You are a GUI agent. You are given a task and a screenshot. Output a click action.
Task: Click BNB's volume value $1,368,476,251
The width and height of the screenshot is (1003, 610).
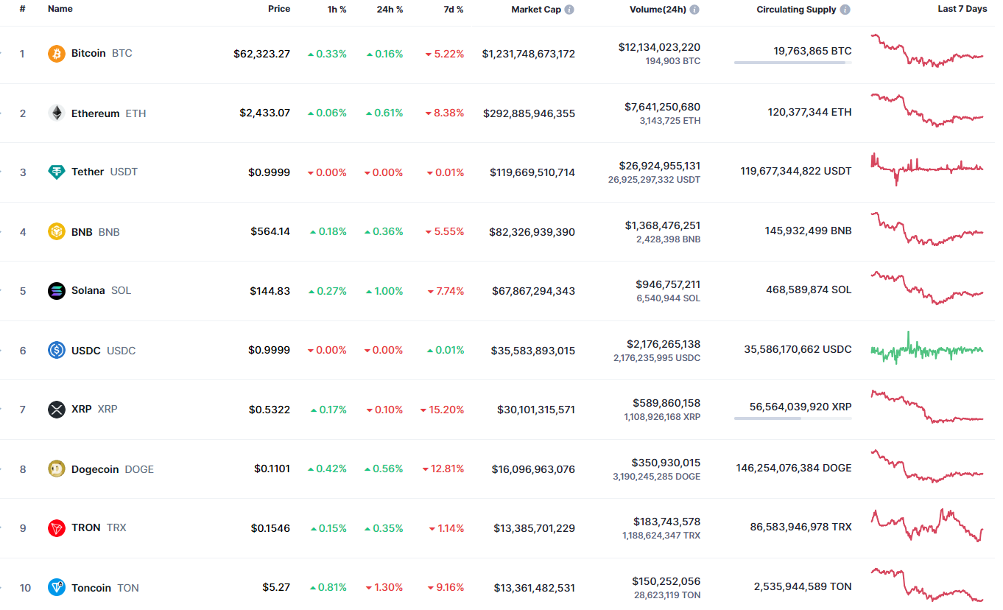coord(663,225)
